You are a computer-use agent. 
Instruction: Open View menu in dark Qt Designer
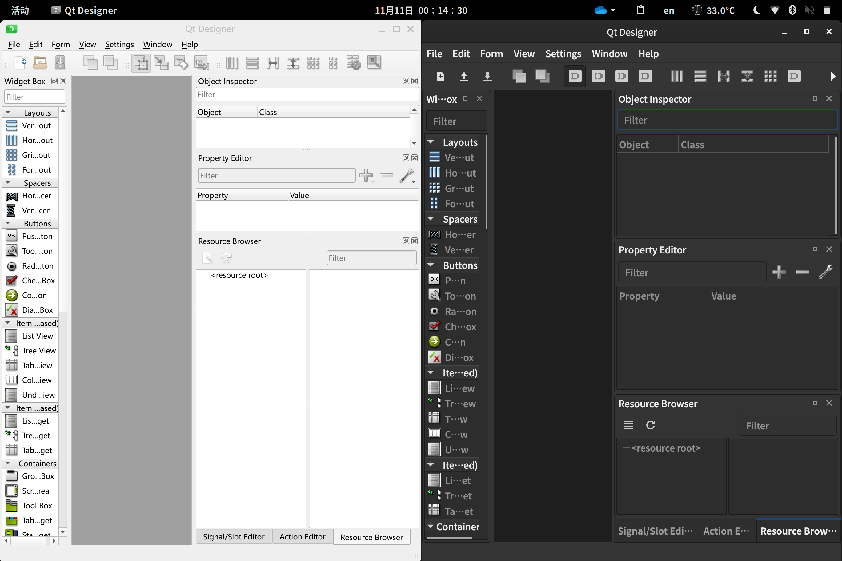(x=524, y=54)
